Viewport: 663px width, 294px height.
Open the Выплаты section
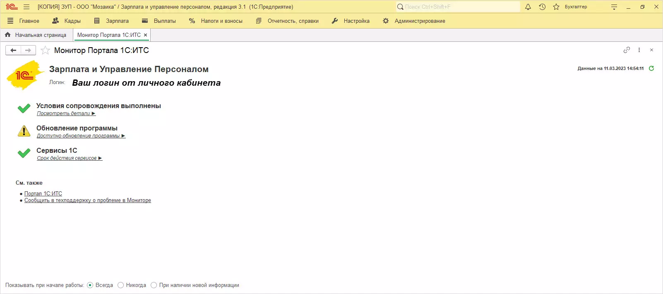tap(159, 21)
